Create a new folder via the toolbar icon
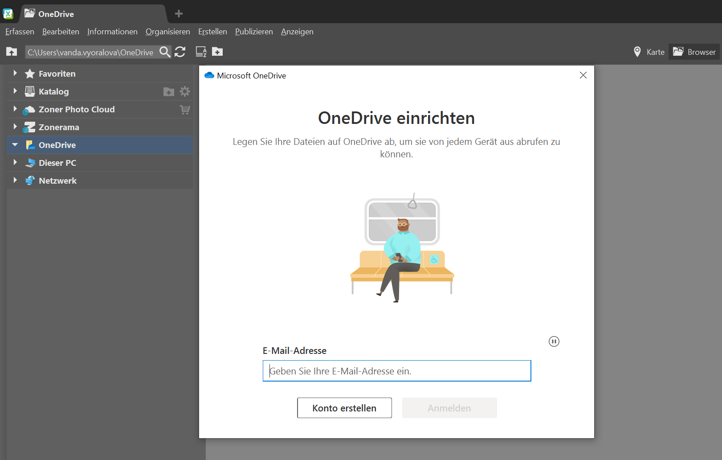Screen dimensions: 722x460 217,52
